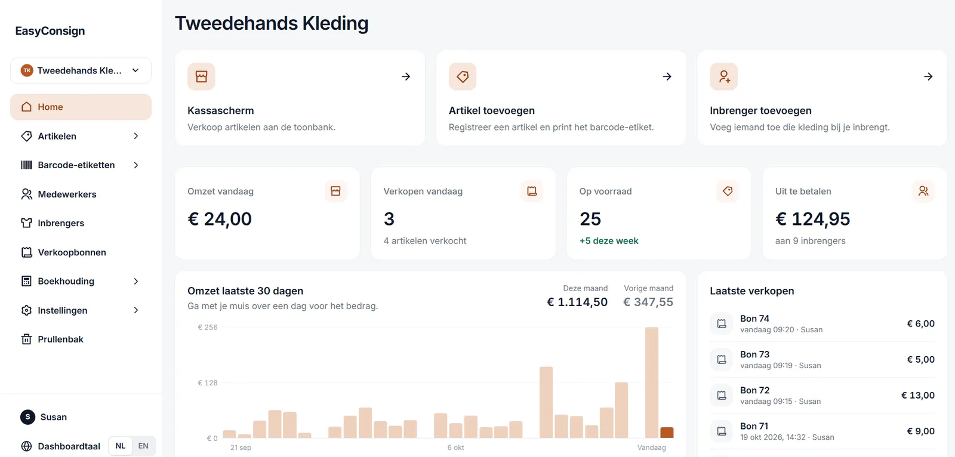Click the arrow on the Kassascherm card

[x=406, y=76]
